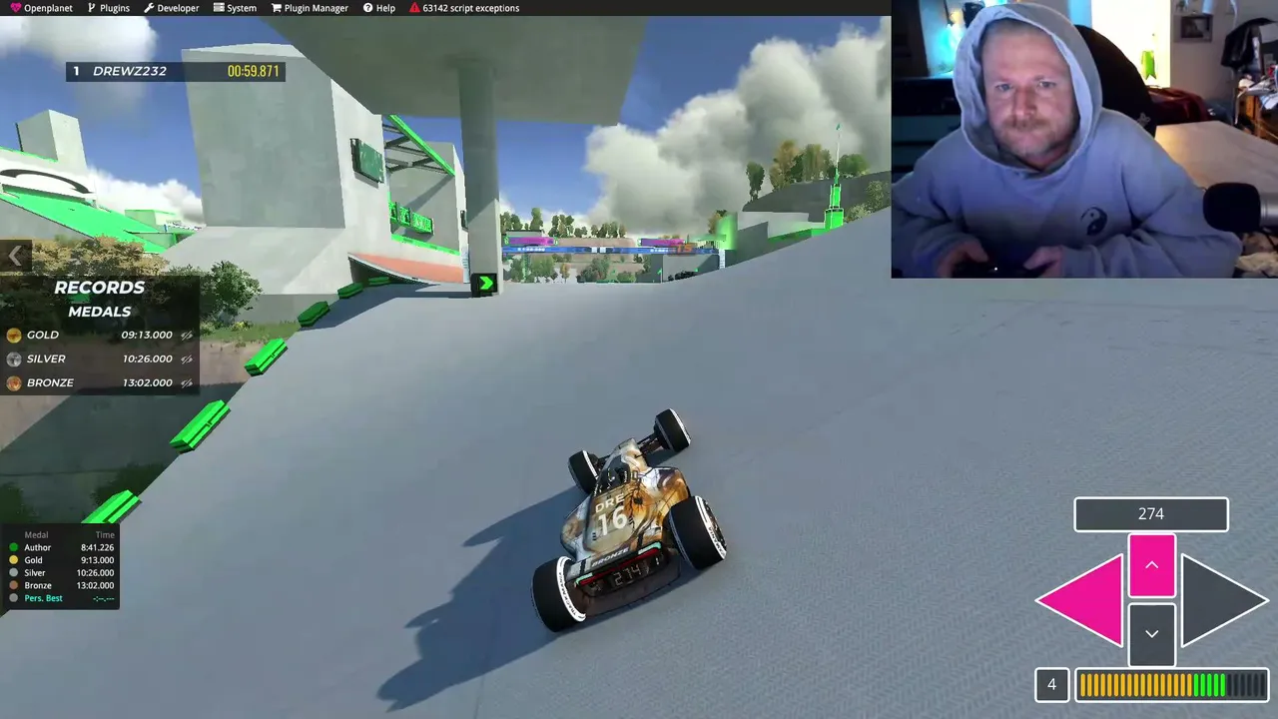
Task: Click the yellow Gold dot in medal table
Action: click(x=14, y=560)
